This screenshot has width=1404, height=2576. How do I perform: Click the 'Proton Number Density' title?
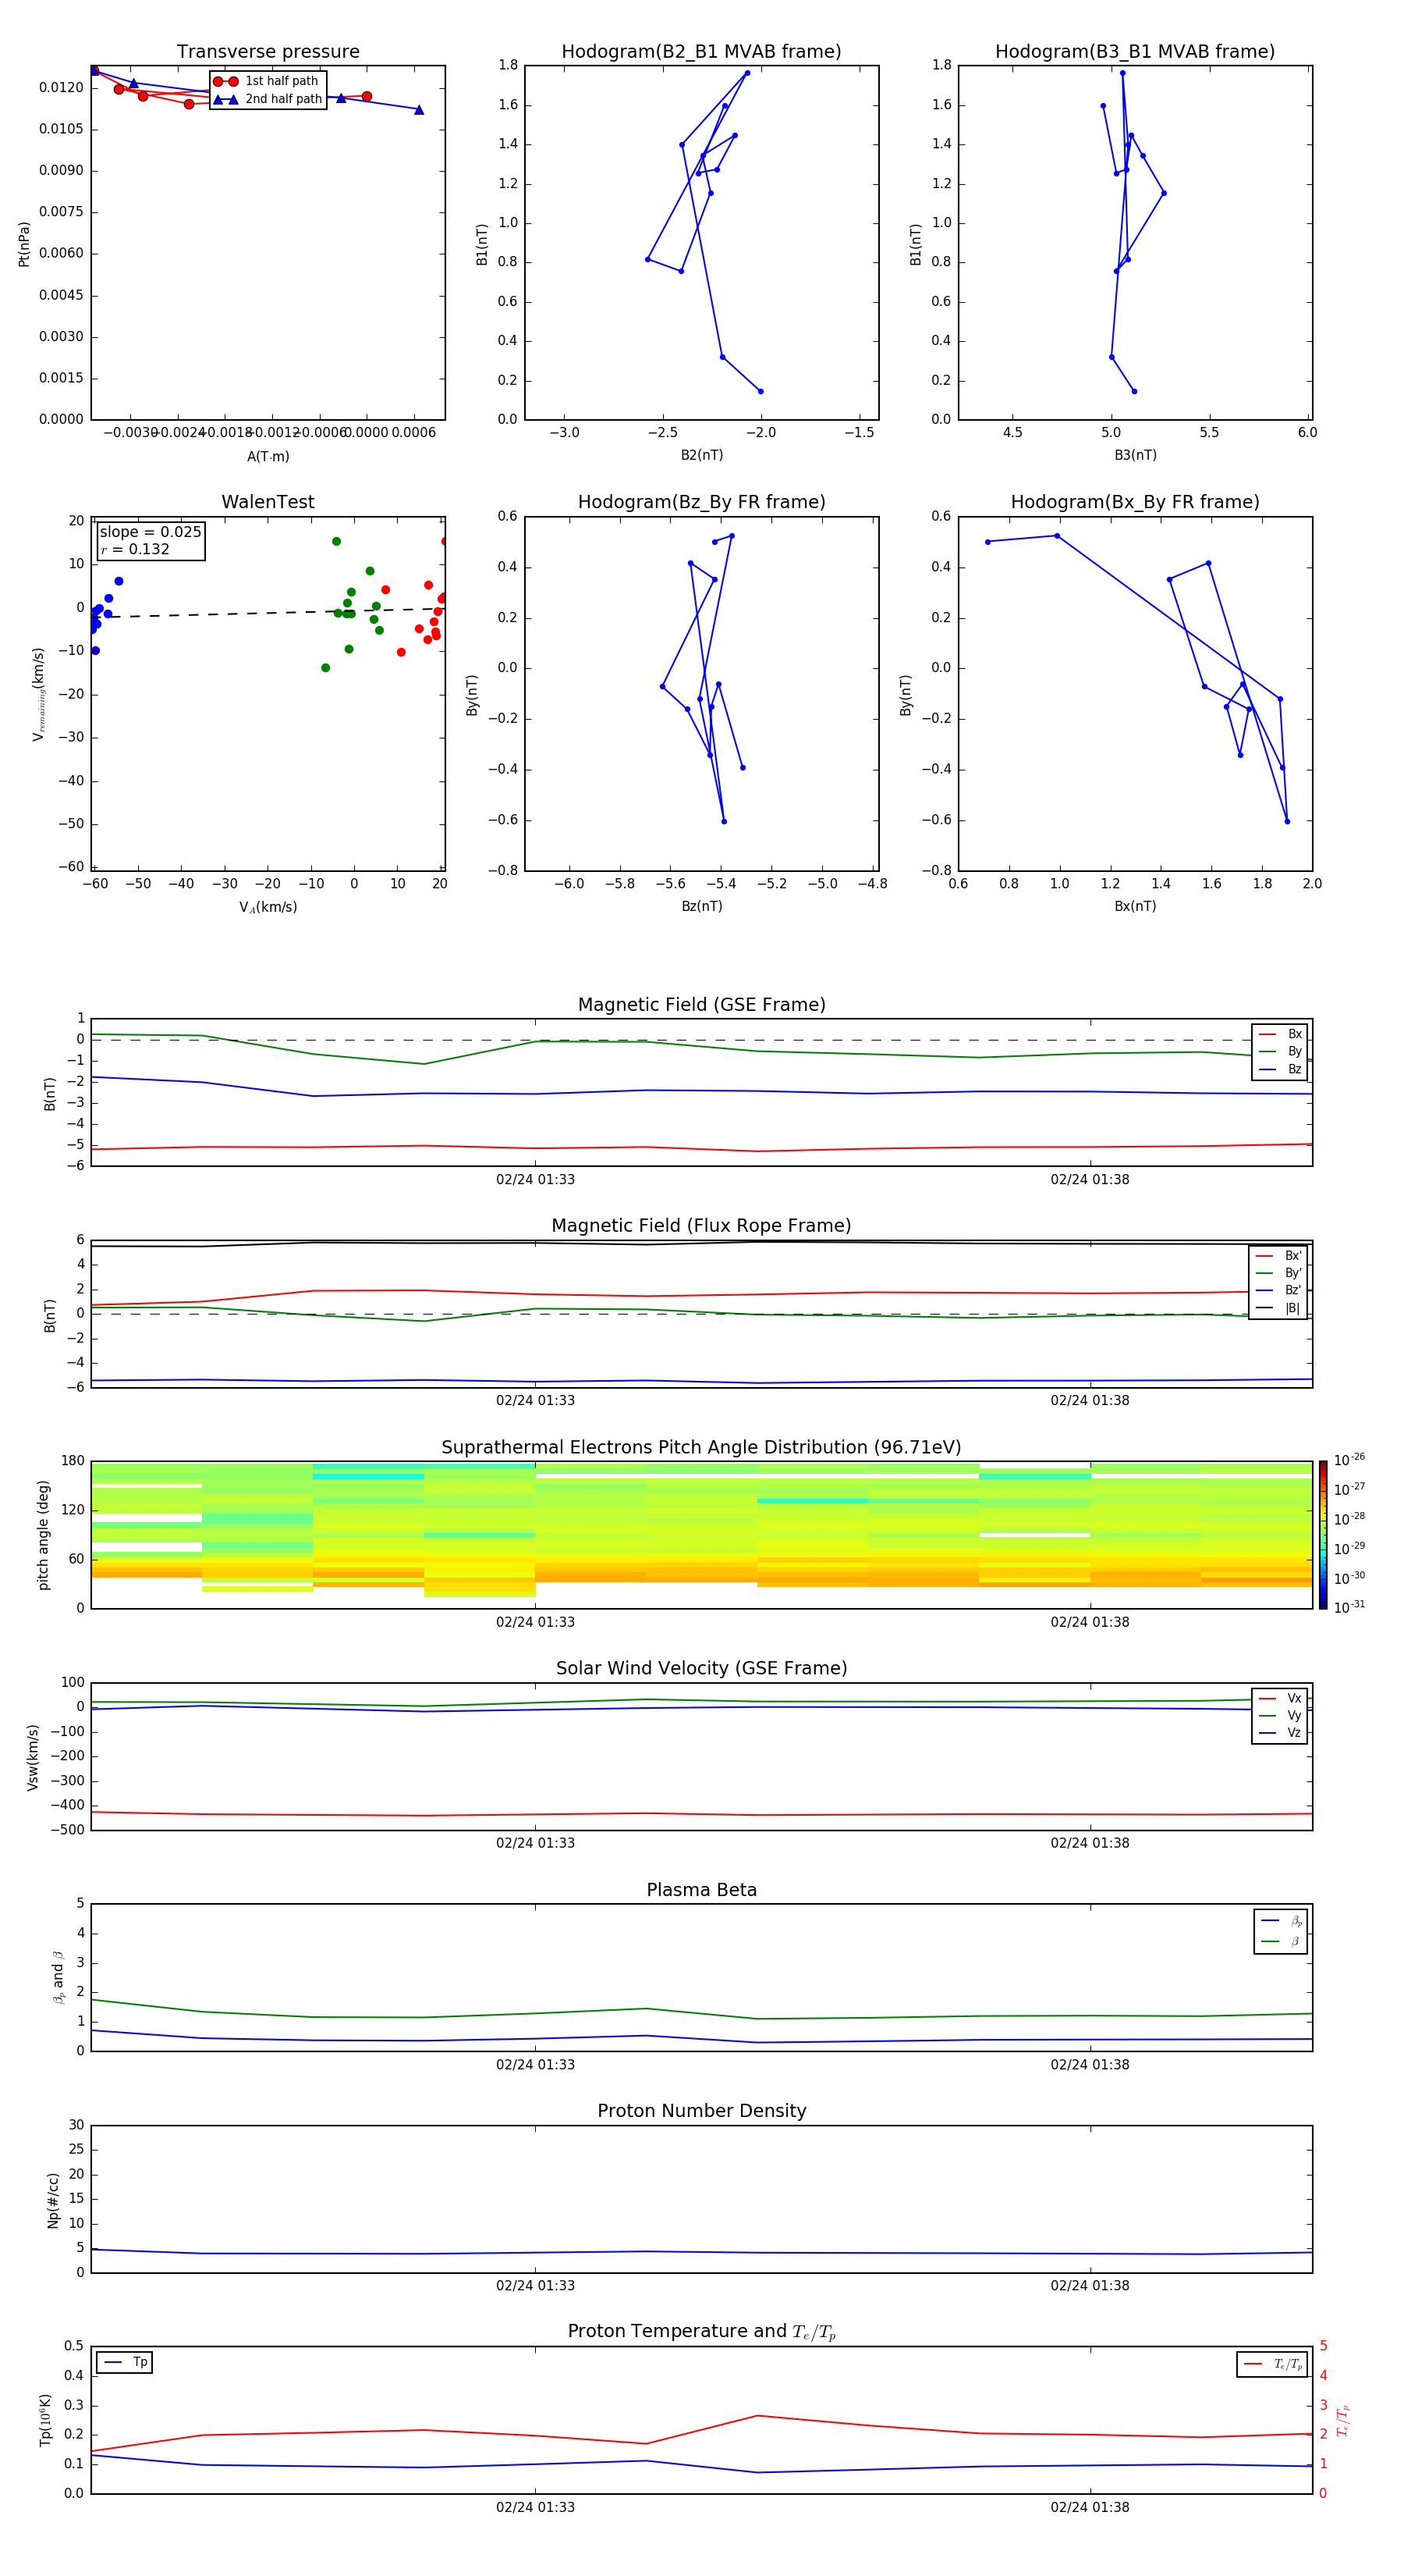tap(701, 2111)
